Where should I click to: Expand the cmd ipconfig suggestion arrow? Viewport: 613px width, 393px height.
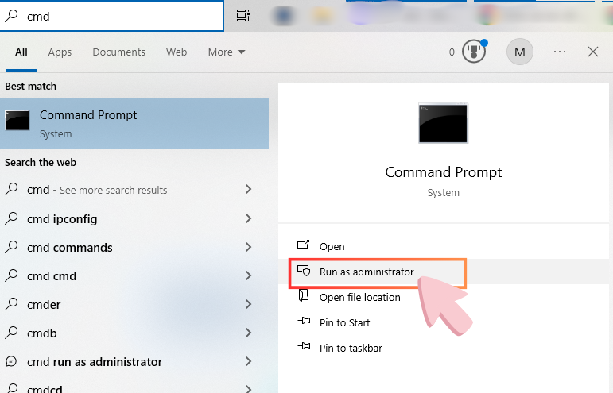(x=249, y=218)
